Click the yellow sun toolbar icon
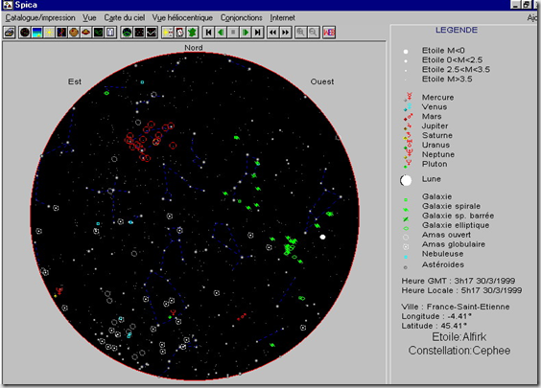Screen dimensions: 541x388 click(x=49, y=33)
